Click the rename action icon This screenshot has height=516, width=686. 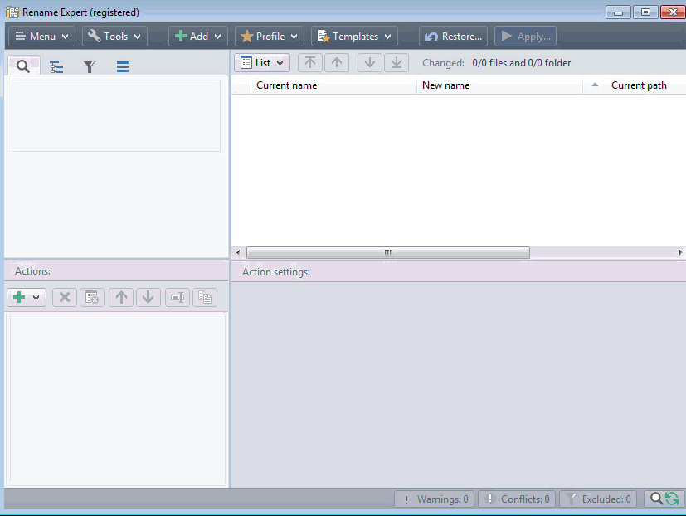178,298
